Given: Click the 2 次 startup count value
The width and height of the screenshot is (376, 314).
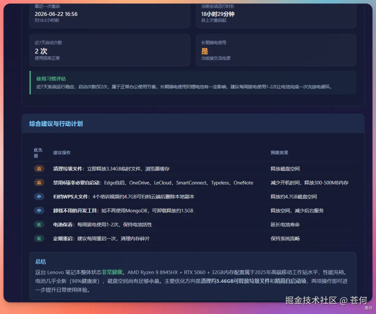Looking at the screenshot, I should (41, 51).
